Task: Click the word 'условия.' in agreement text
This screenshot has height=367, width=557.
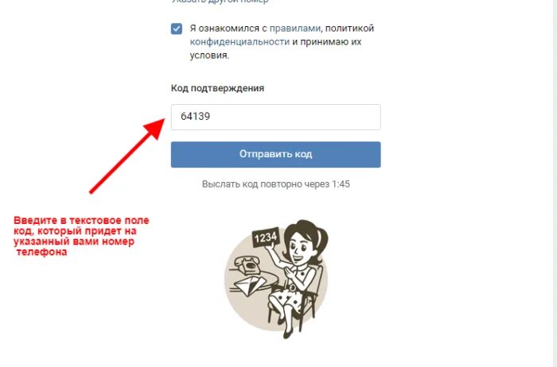Action: coord(209,56)
